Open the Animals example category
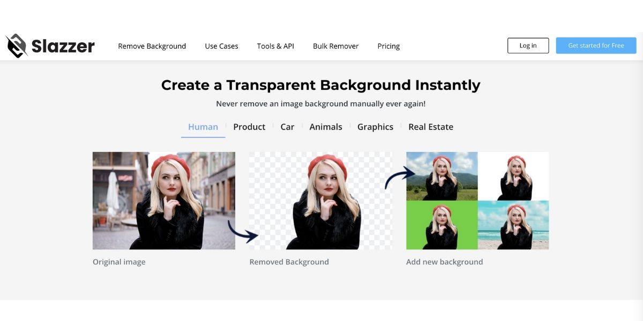The image size is (643, 321). tap(326, 127)
